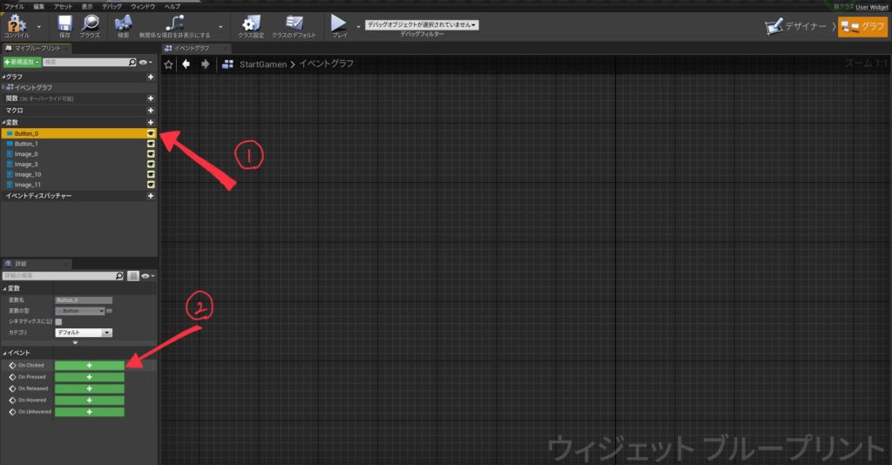Click the Compile (コンパイル) toolbar icon
The width and height of the screenshot is (892, 465).
click(17, 24)
